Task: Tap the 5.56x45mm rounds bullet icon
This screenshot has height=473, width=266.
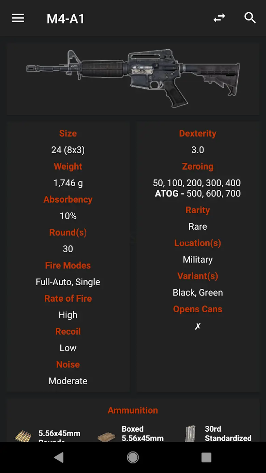Action: (x=23, y=436)
